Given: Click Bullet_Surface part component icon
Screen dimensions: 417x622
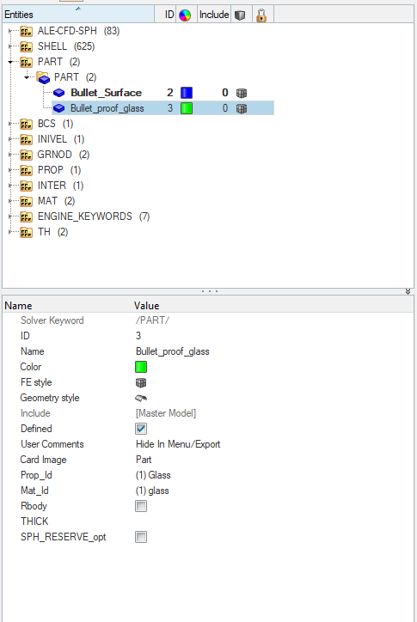Looking at the screenshot, I should click(58, 93).
